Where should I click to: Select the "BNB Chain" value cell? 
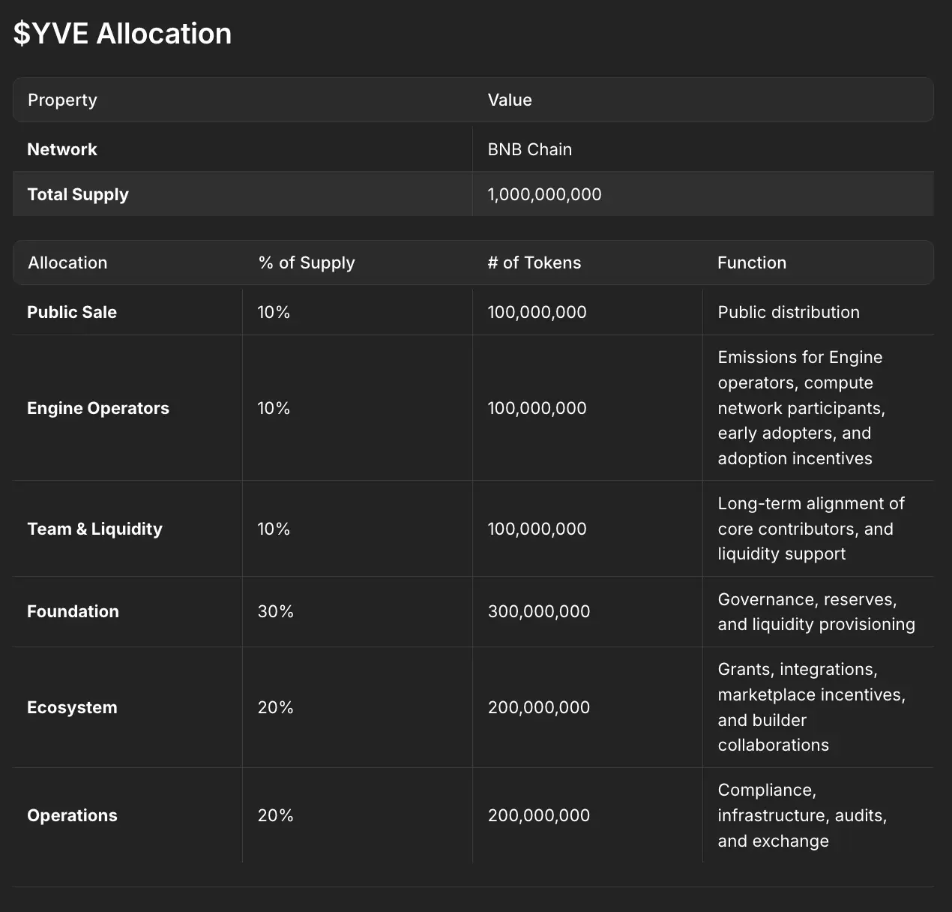[x=530, y=149]
